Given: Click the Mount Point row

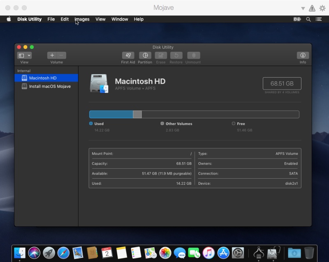Looking at the screenshot, I should point(141,154).
